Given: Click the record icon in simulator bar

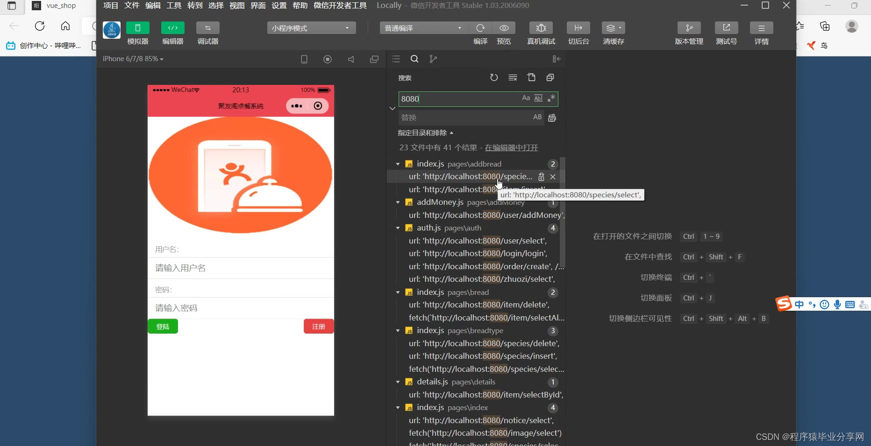Looking at the screenshot, I should coord(328,59).
